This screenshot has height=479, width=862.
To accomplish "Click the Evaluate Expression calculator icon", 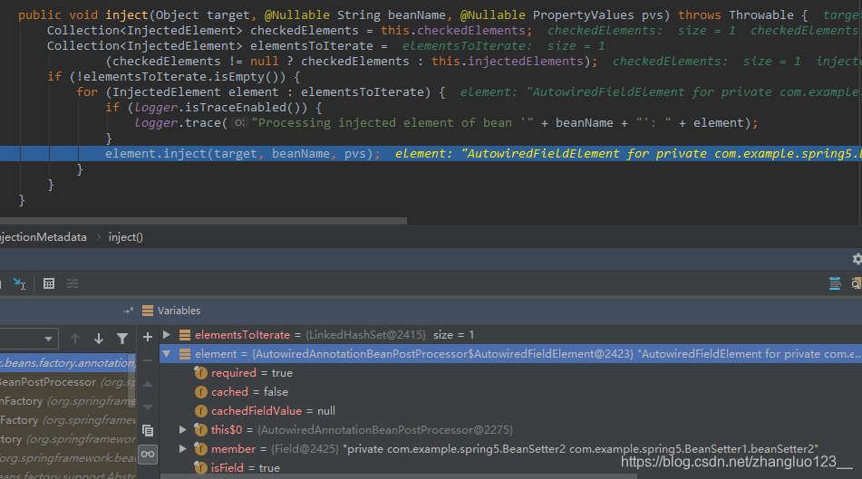I will point(49,283).
